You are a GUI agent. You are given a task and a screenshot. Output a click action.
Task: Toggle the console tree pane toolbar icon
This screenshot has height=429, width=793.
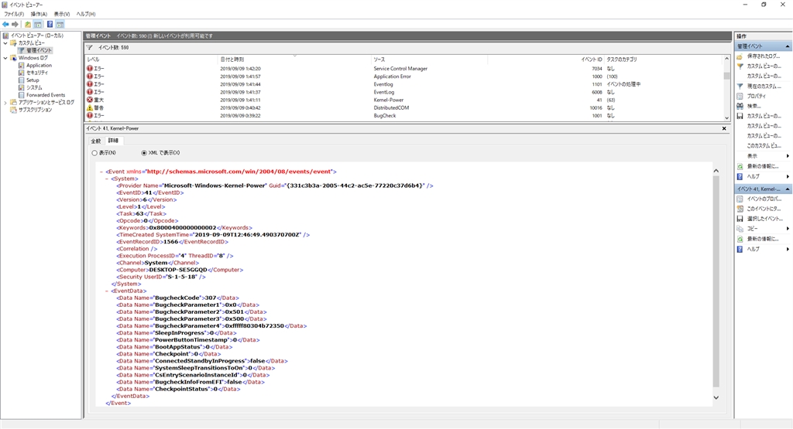(38, 24)
